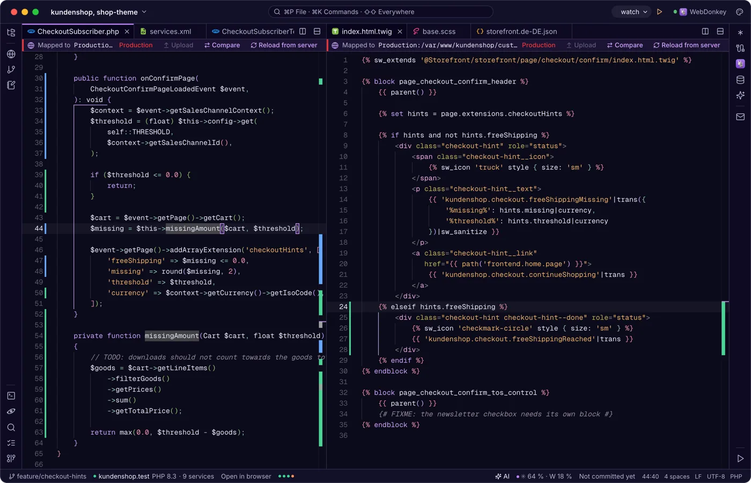Change the PHP language mode
Screen dimensions: 751x483
736,477
